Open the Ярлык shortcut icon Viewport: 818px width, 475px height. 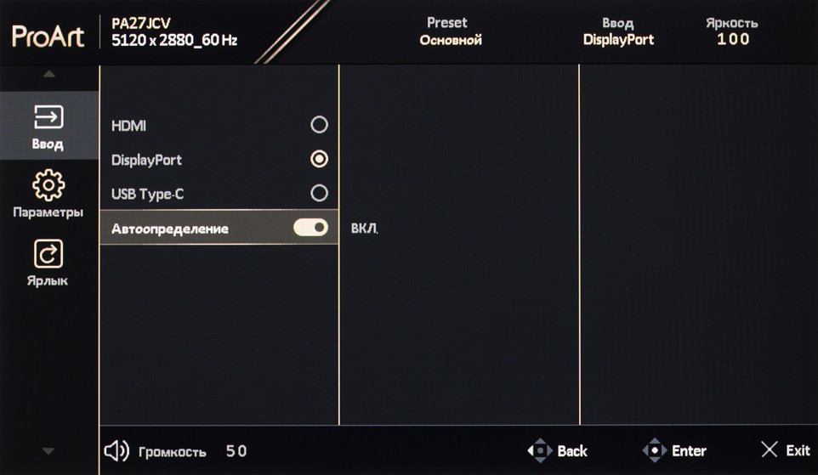click(x=48, y=253)
